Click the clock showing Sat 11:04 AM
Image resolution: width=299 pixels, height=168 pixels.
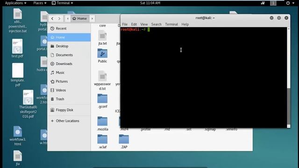(150, 3)
